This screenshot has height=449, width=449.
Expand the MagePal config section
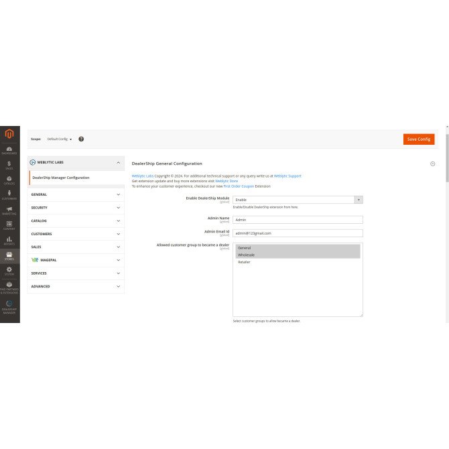(76, 260)
